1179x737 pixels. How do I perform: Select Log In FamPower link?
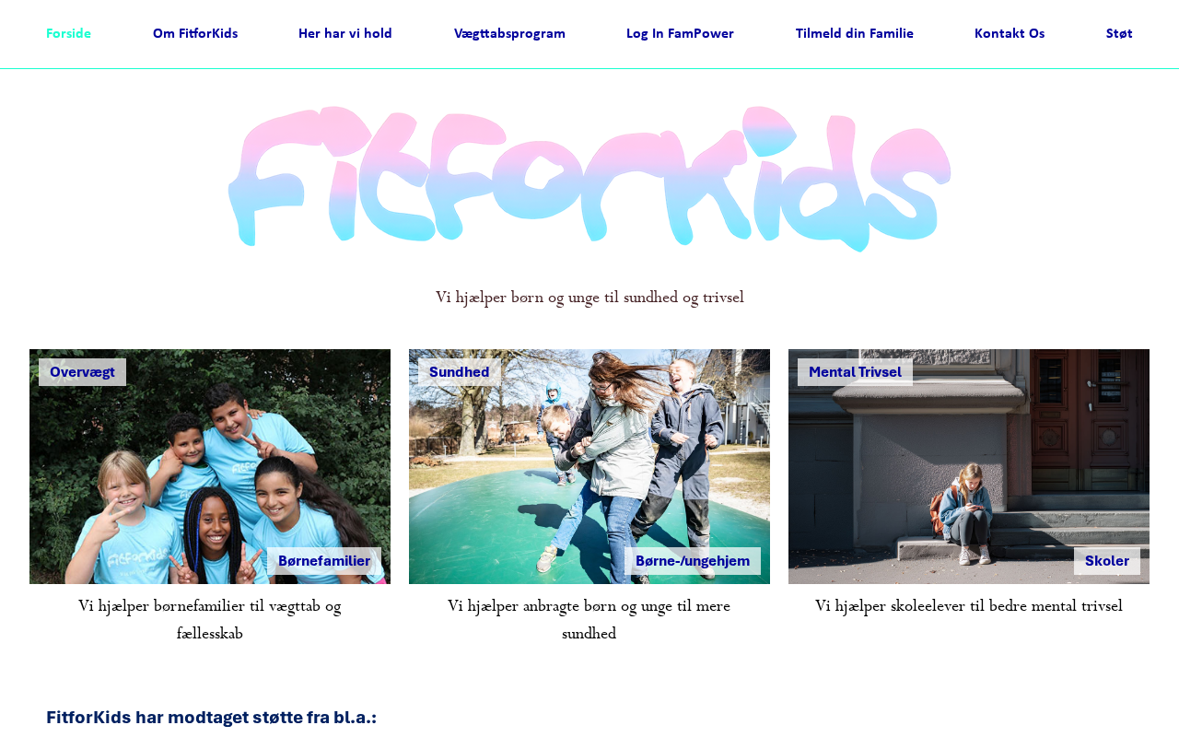[680, 34]
